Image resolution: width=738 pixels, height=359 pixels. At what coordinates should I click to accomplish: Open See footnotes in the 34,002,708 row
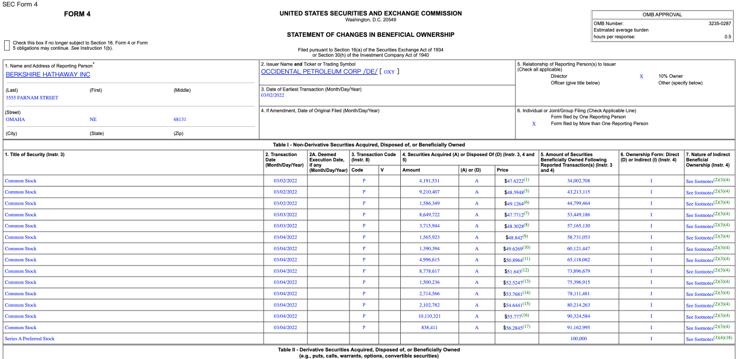[699, 181]
